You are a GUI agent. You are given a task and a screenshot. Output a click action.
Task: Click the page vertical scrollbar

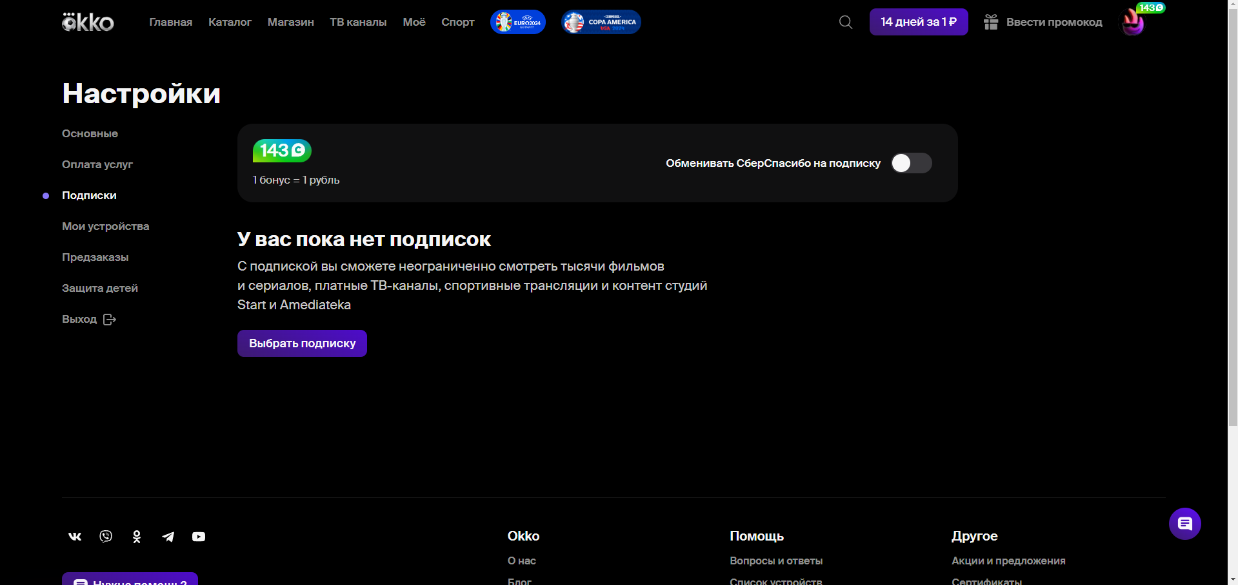1233,218
